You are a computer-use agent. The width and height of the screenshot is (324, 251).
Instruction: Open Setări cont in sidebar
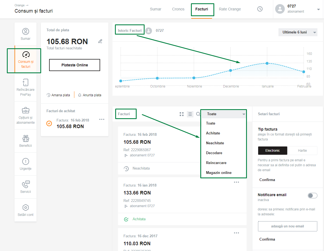coord(26,210)
